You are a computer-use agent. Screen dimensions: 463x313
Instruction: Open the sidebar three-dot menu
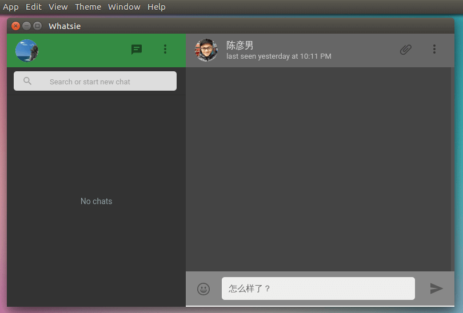coord(165,50)
